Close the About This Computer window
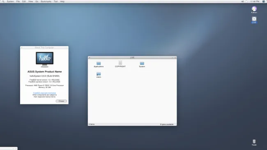 click(22, 48)
